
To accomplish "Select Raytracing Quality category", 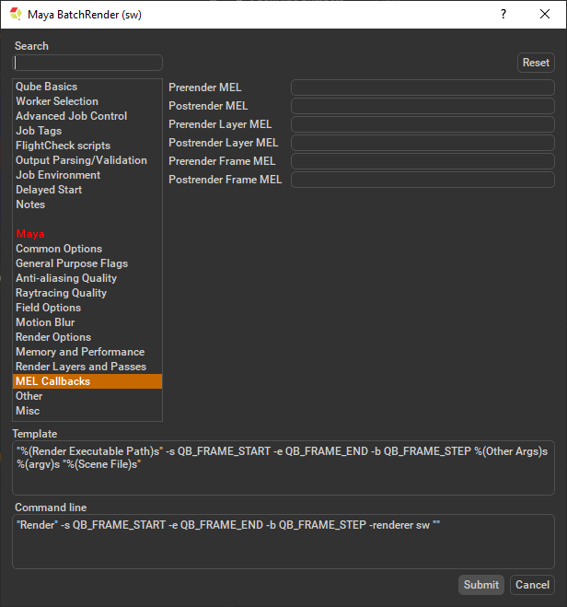I will pos(61,293).
